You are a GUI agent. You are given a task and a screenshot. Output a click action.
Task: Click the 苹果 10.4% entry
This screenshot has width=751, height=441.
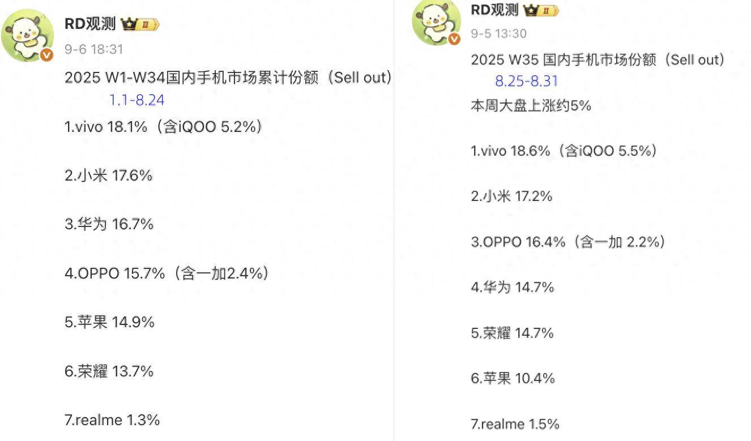coord(513,378)
